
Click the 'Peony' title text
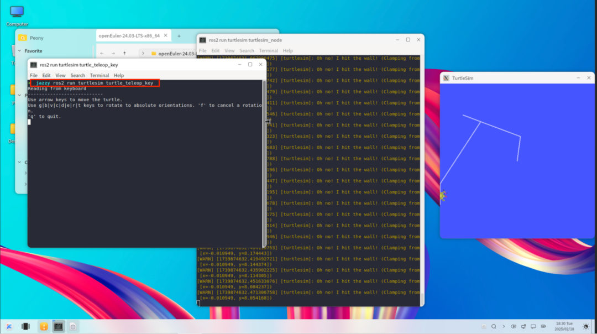pyautogui.click(x=36, y=38)
